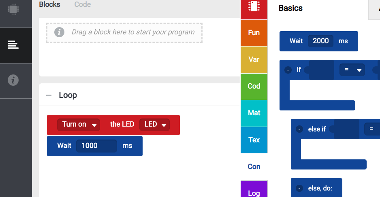Select the red components category icon
Image resolution: width=380 pixels, height=197 pixels.
(x=254, y=6)
